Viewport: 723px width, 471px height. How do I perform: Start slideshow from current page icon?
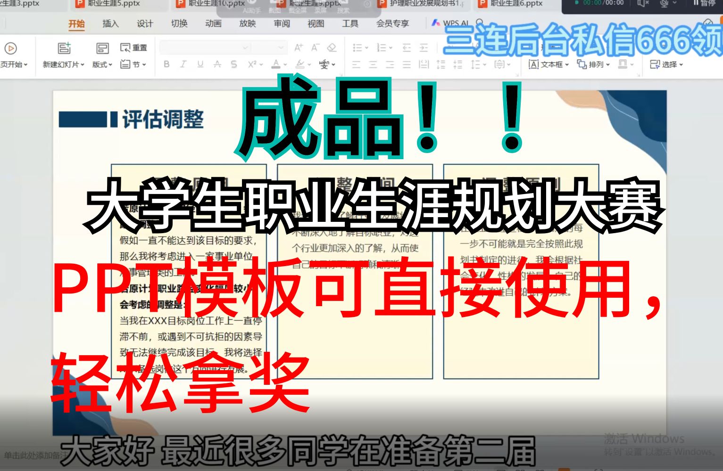point(10,49)
